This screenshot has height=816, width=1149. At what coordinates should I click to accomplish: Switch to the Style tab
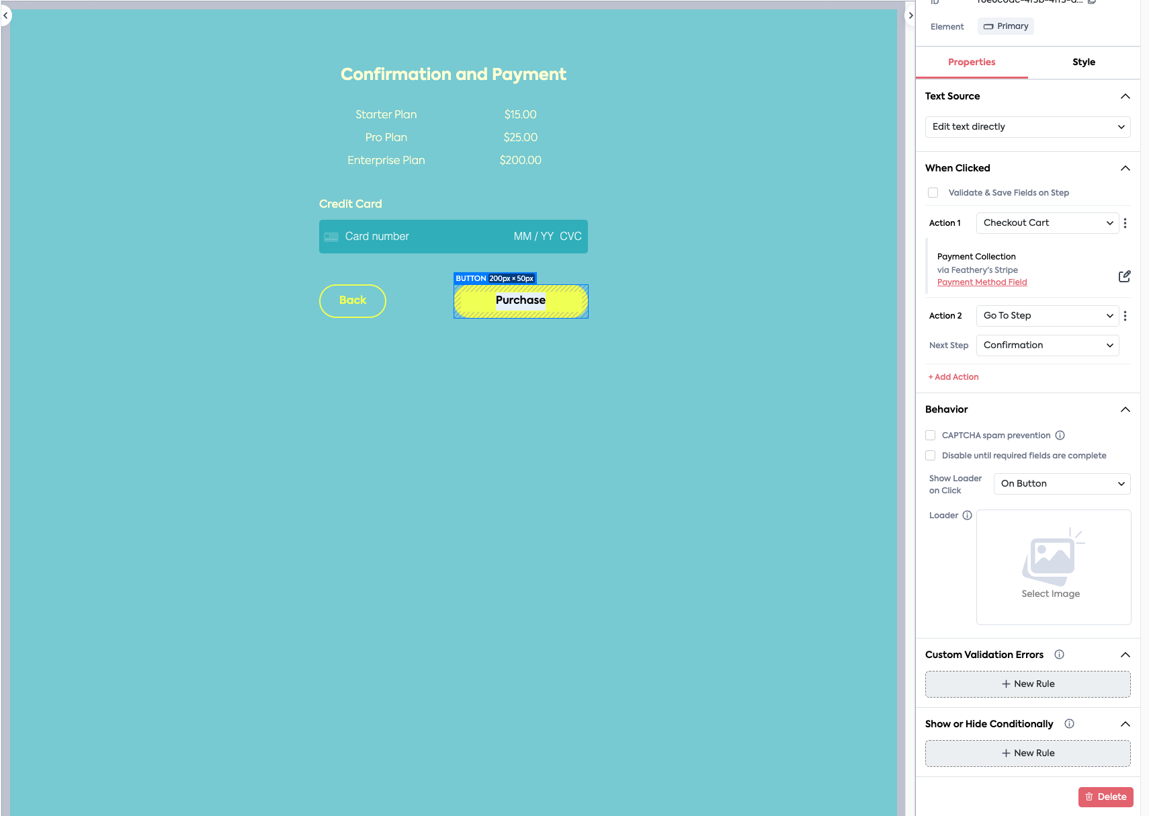(1083, 63)
